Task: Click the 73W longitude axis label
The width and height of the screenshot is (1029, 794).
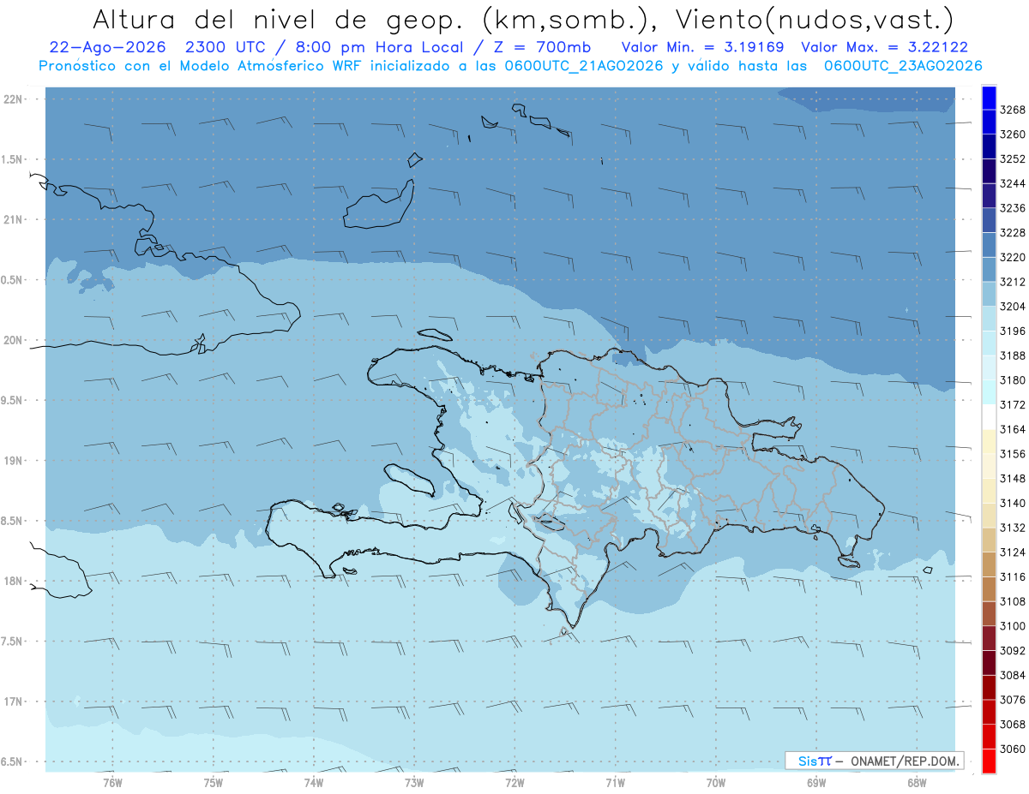Action: (x=414, y=782)
